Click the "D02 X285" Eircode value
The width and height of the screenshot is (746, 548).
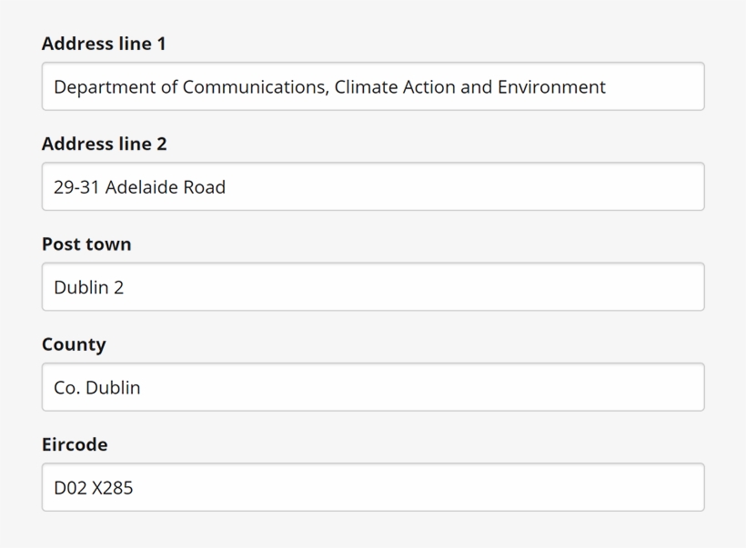coord(93,487)
